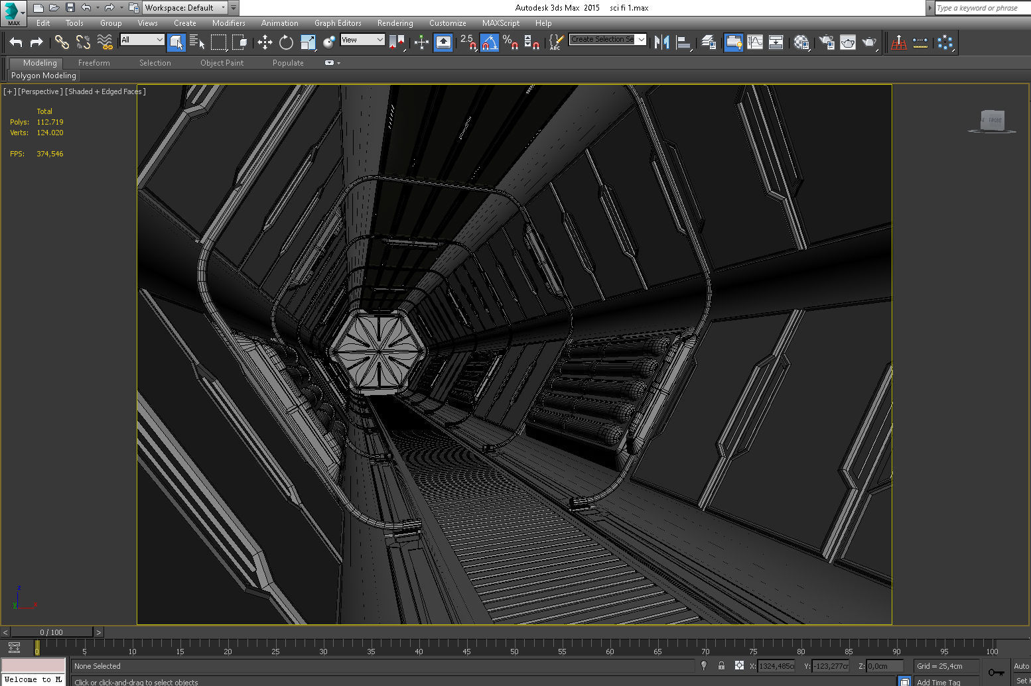Image resolution: width=1031 pixels, height=686 pixels.
Task: Click the [+] viewport general label
Action: tap(10, 91)
